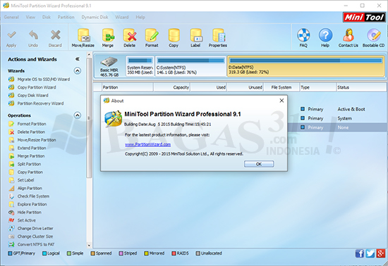Close the About dialog
The image size is (388, 266).
point(281,101)
